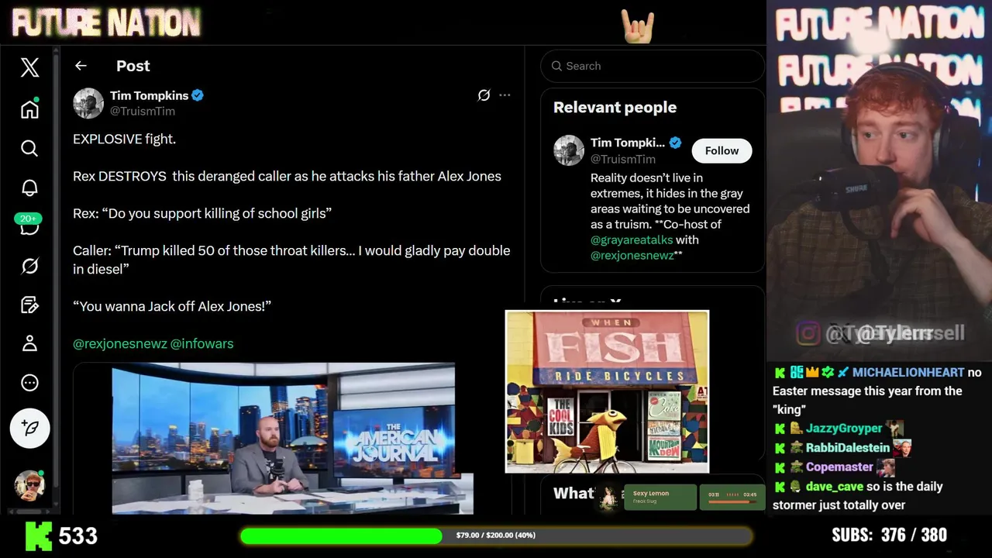Open the Explore search icon in sidebar

point(29,148)
